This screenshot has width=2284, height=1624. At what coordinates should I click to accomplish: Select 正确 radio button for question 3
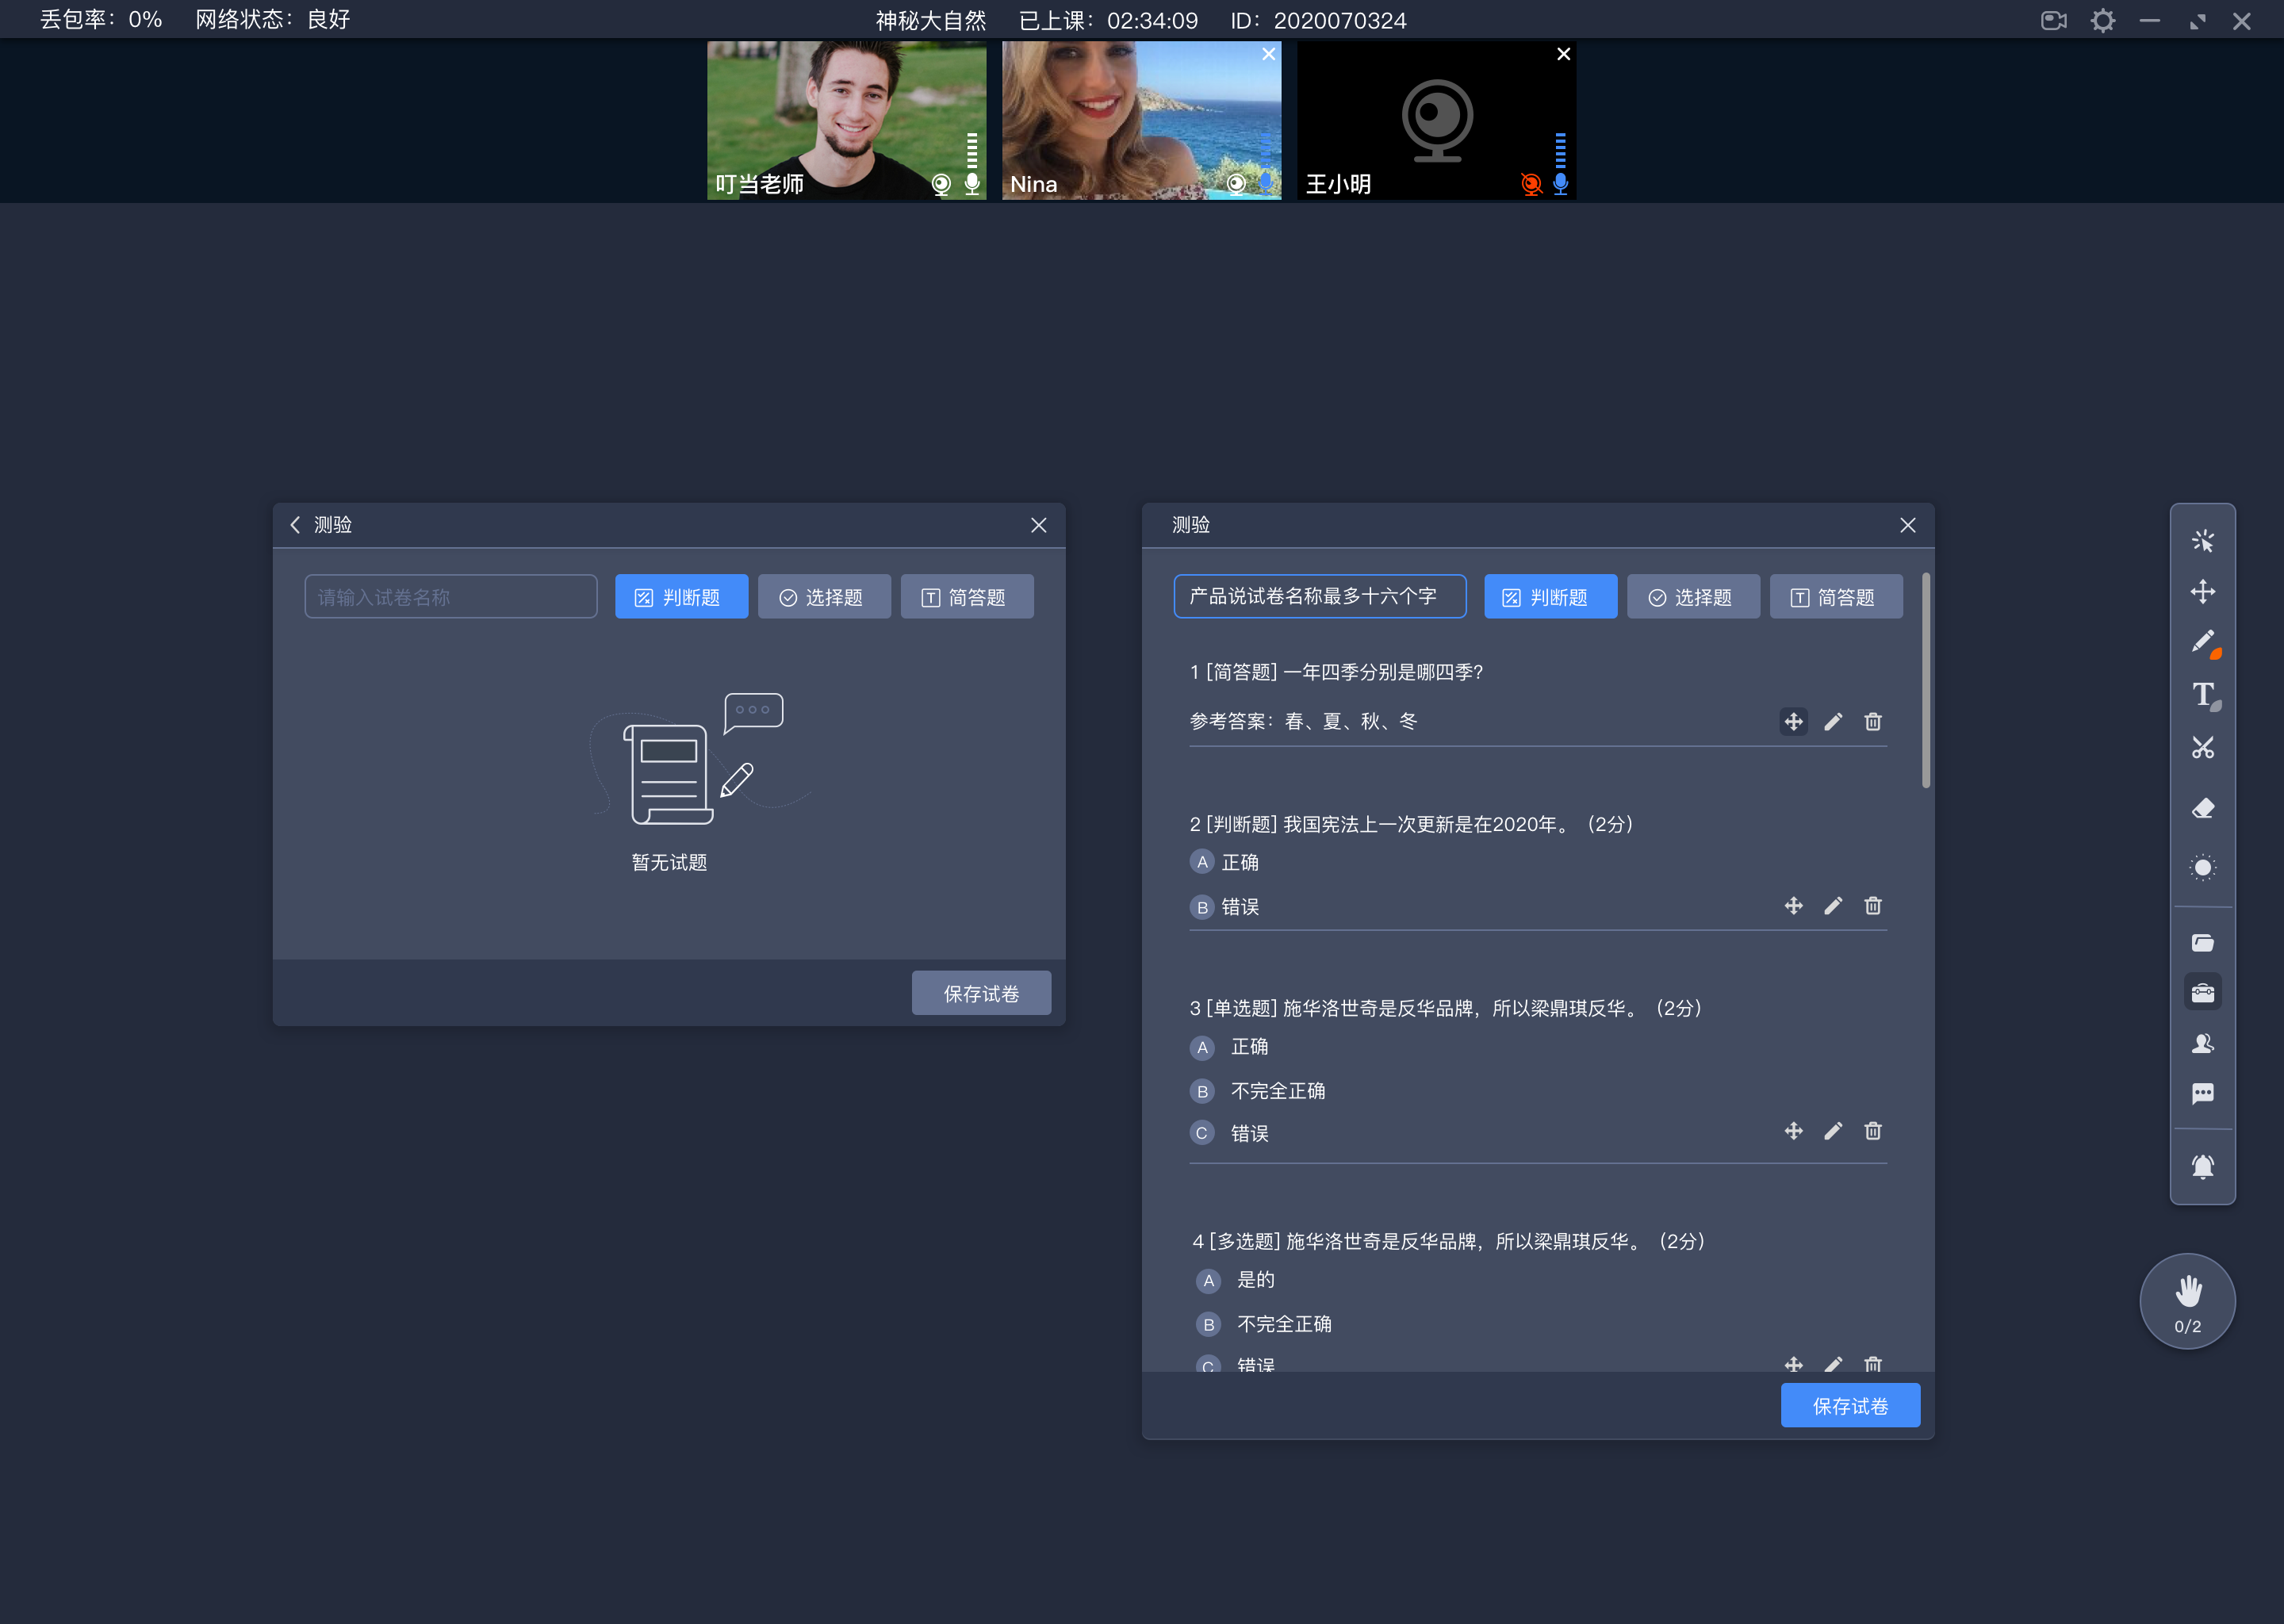[x=1200, y=1046]
